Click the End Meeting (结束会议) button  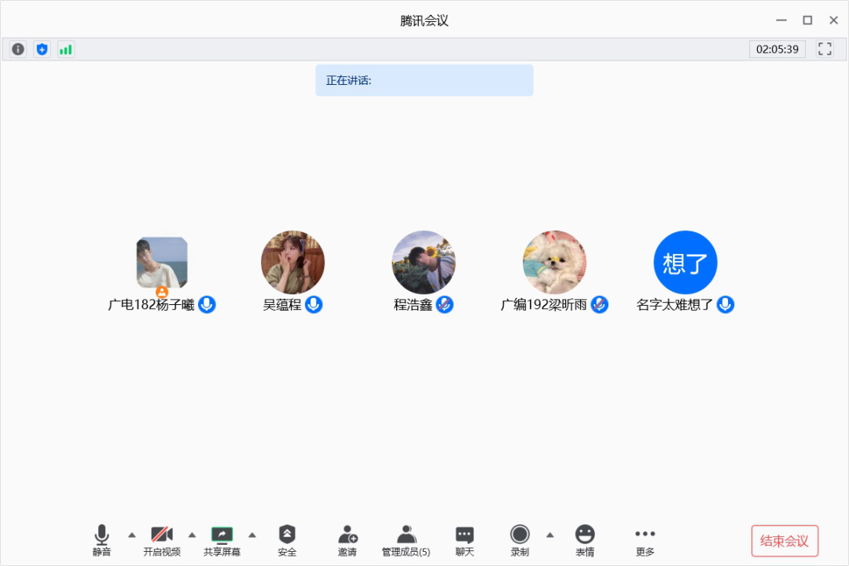point(784,541)
